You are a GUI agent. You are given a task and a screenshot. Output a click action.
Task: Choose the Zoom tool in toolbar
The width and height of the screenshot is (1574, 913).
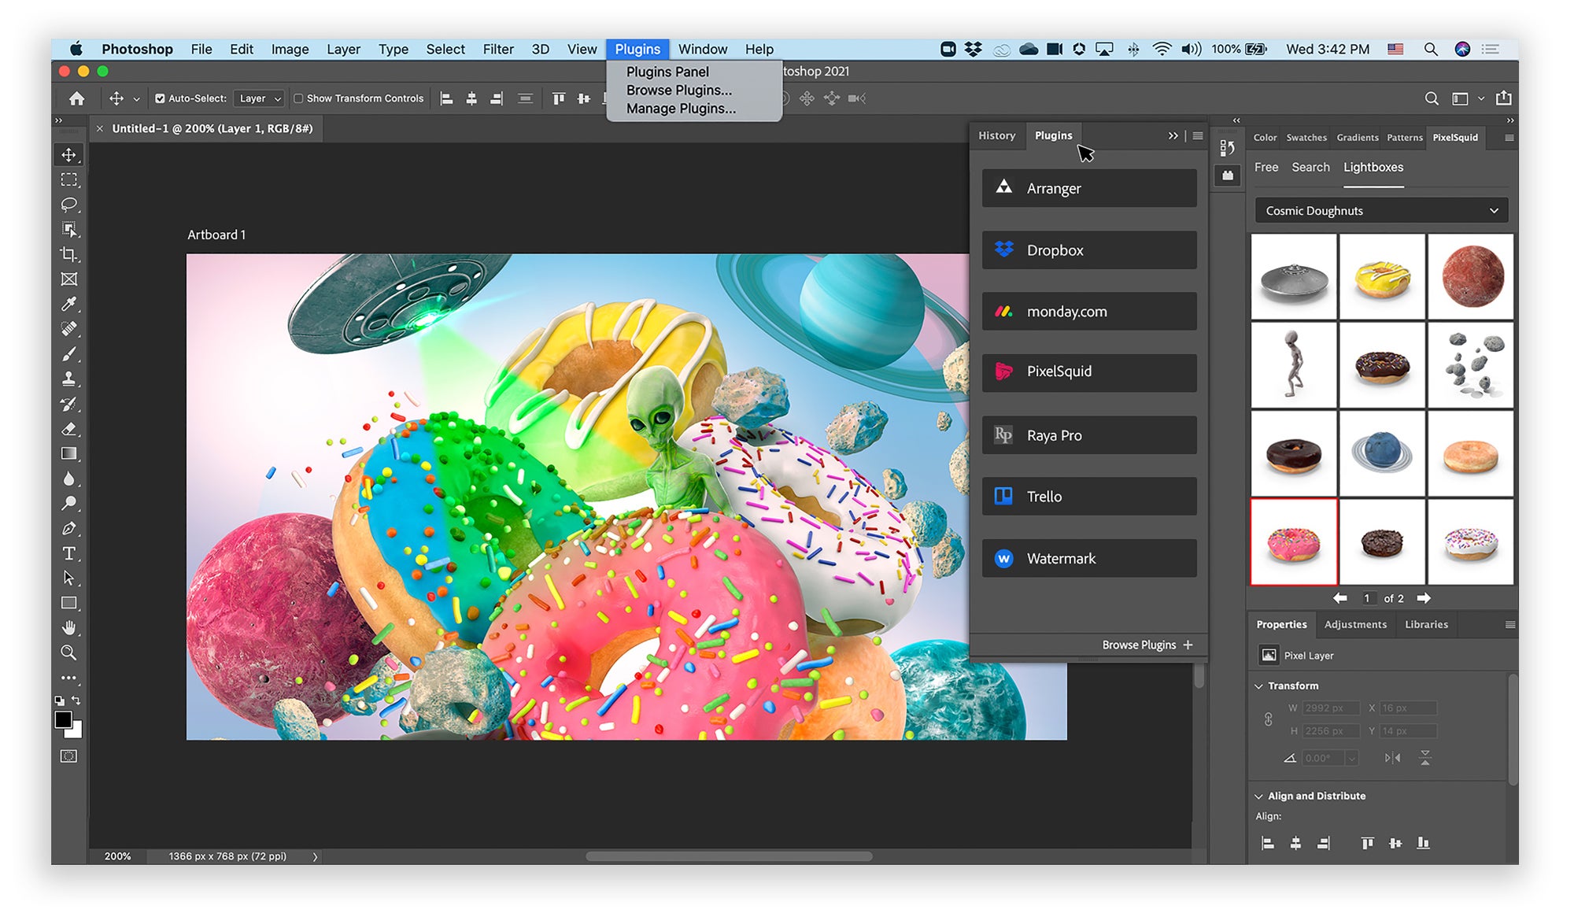(x=69, y=652)
